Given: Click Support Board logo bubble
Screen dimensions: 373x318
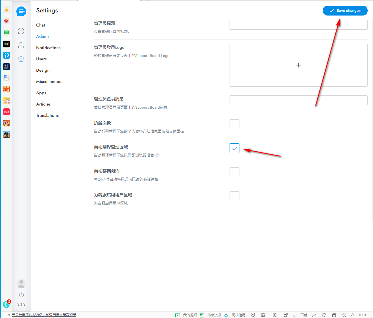Looking at the screenshot, I should (x=21, y=12).
